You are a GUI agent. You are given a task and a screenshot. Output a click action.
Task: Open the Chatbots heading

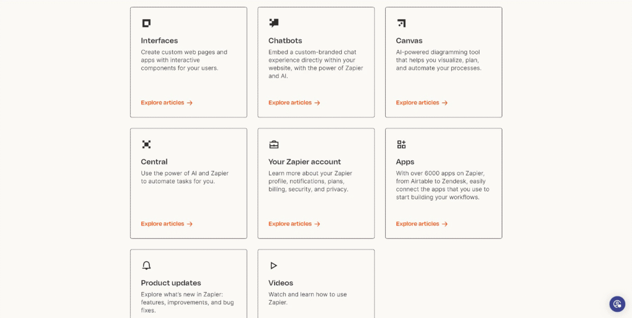[285, 41]
